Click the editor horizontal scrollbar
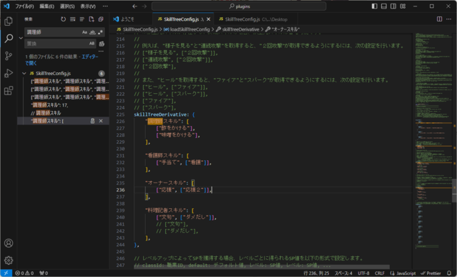 [x=262, y=267]
